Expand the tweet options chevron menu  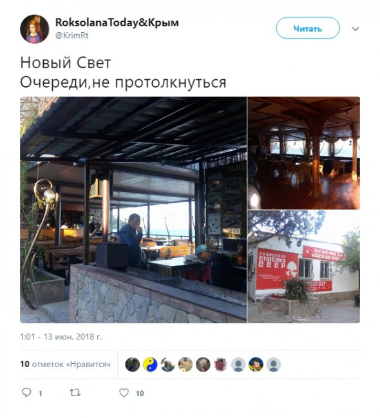[356, 29]
